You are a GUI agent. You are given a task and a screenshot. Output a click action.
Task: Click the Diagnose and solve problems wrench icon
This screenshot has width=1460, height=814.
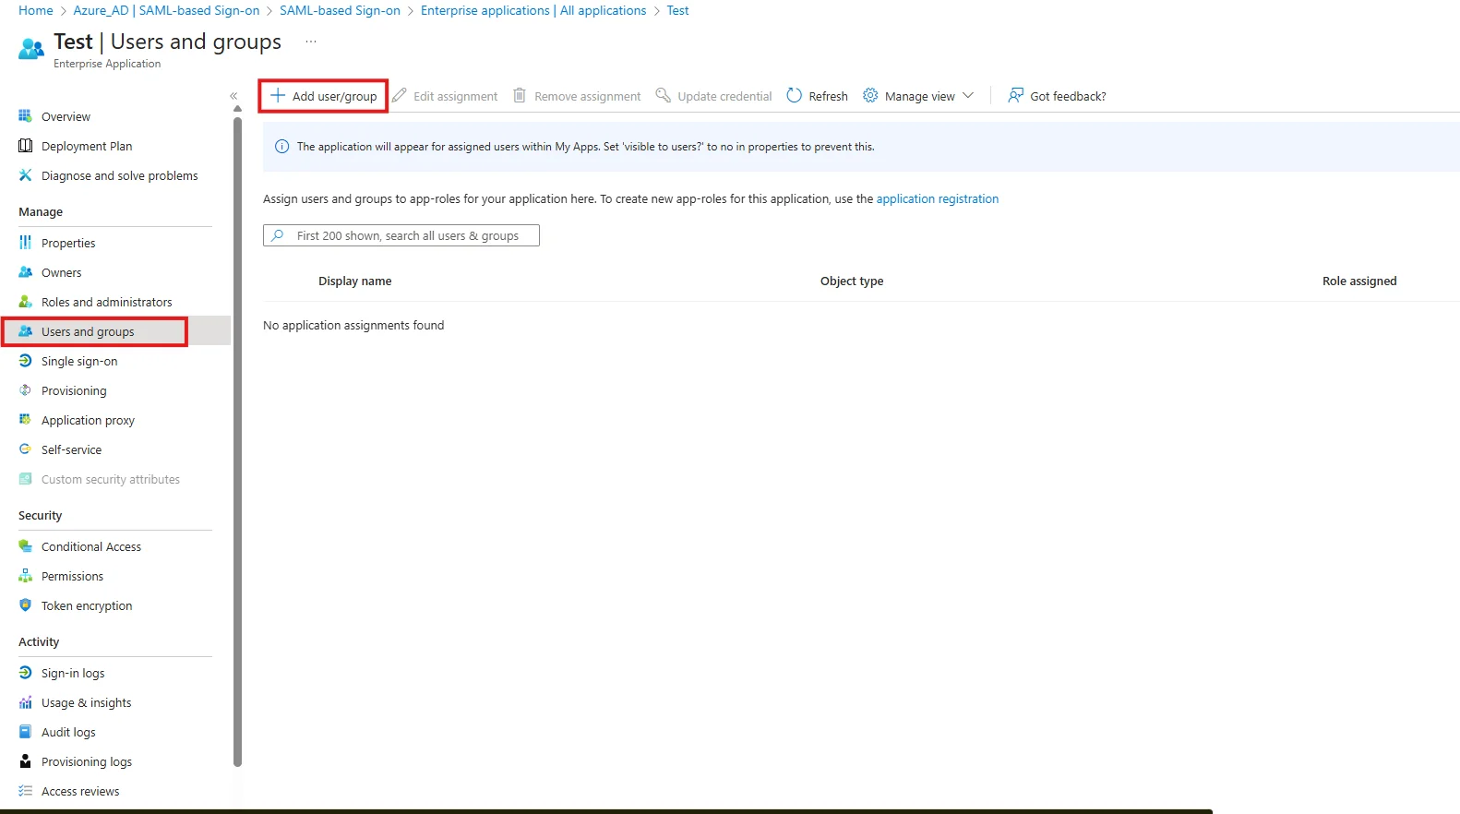25,175
